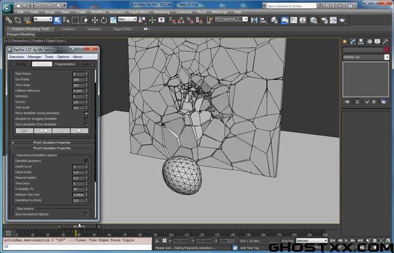Viewport: 394px width, 253px height.
Task: Switch to the Create command panel
Action: point(345,42)
